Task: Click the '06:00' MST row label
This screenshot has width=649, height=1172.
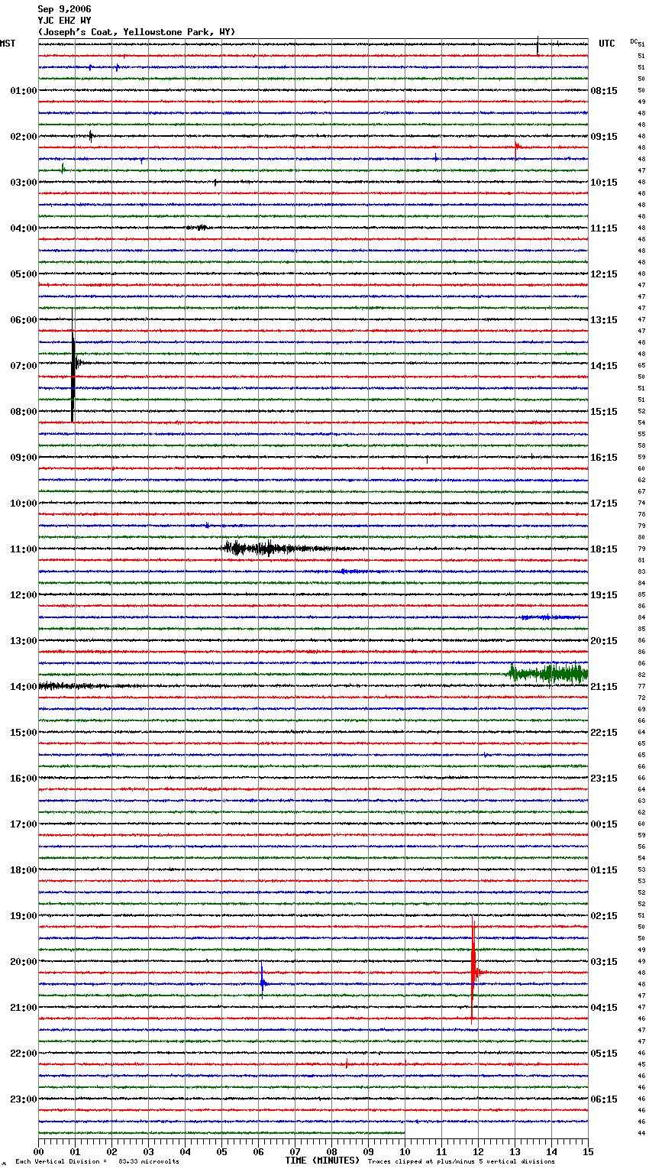Action: (x=24, y=320)
